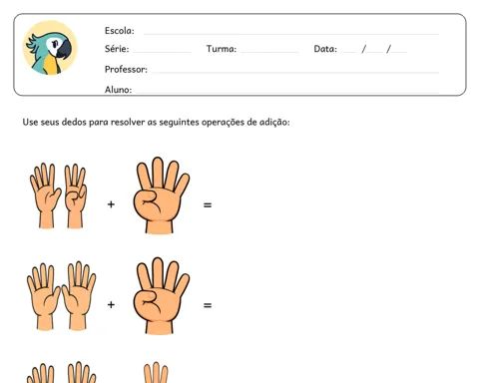479x383 pixels.
Task: Click the three-finger hand in first row
Action: tap(76, 195)
